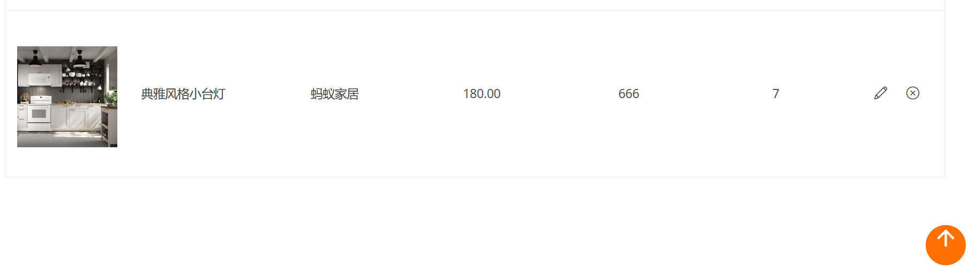Screen dimensions: 968x269
Task: Open the brand 蚂蚁家居
Action: point(335,94)
